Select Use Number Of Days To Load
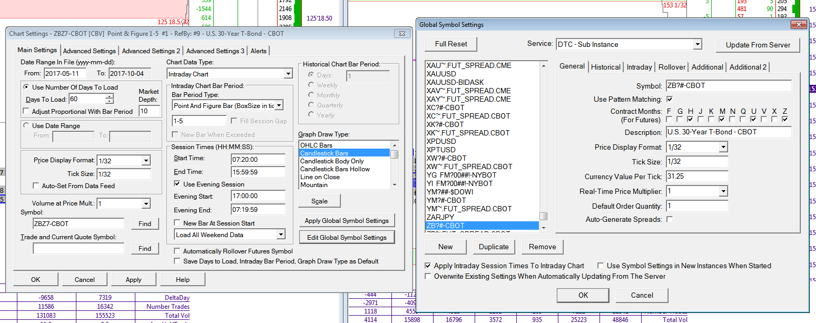Viewport: 816px width, 323px height. (27, 87)
